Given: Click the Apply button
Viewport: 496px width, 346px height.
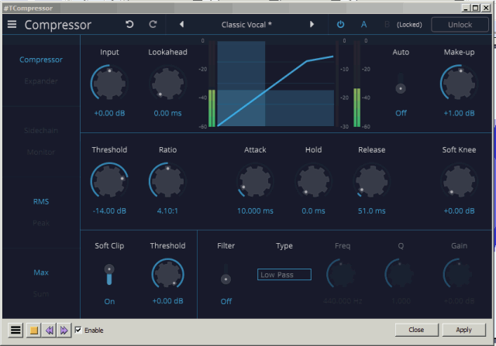Looking at the screenshot, I should [463, 330].
